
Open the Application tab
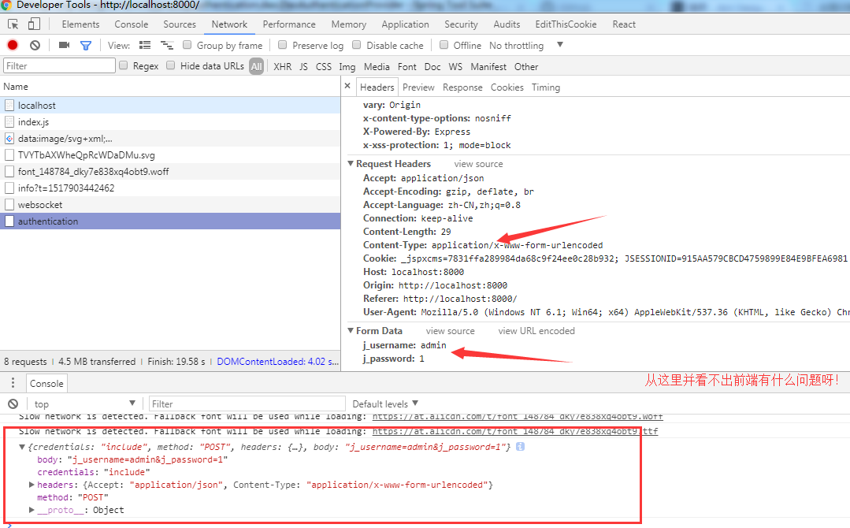point(405,24)
